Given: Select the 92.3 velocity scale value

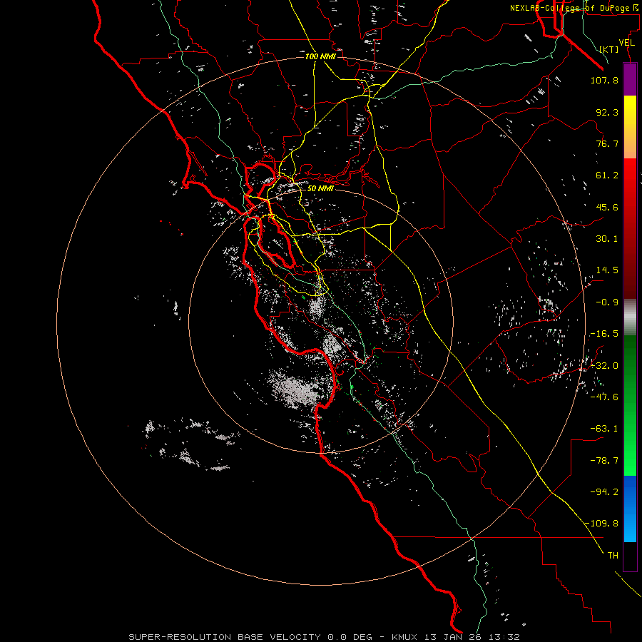Looking at the screenshot, I should click(x=607, y=112).
